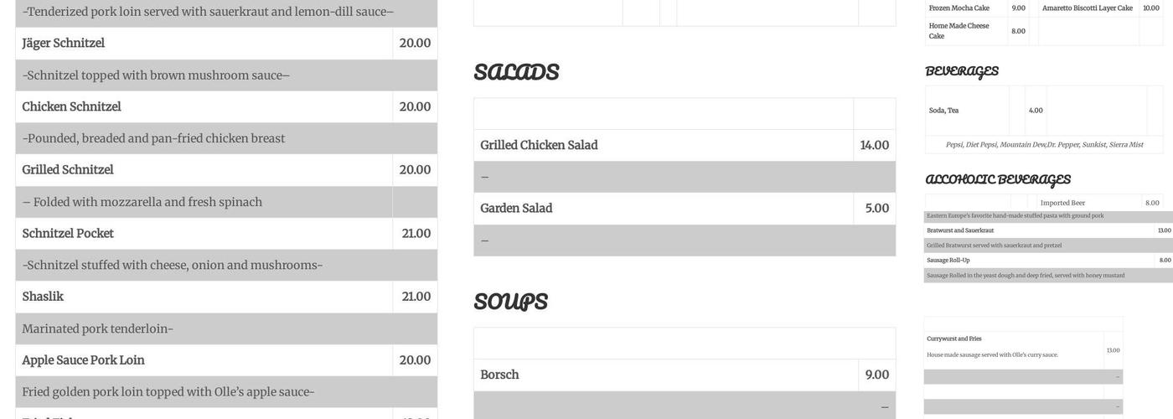Click the Schnitzel Pocket item name
Screen dimensions: 1173x419
(68, 234)
